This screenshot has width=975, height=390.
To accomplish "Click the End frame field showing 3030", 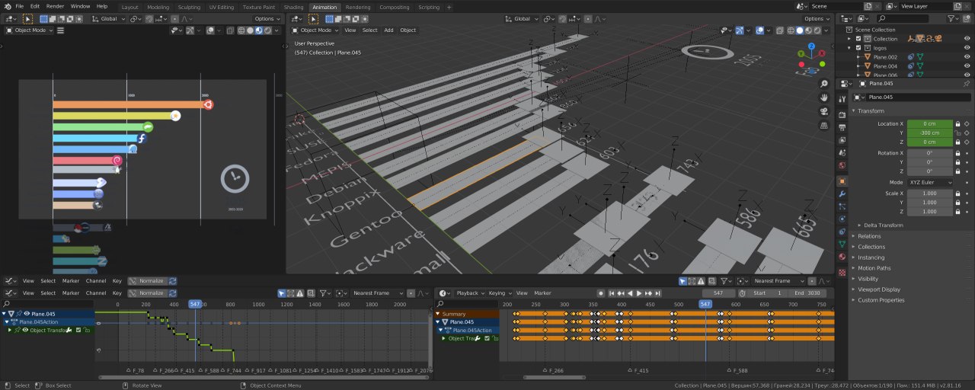I will point(808,292).
